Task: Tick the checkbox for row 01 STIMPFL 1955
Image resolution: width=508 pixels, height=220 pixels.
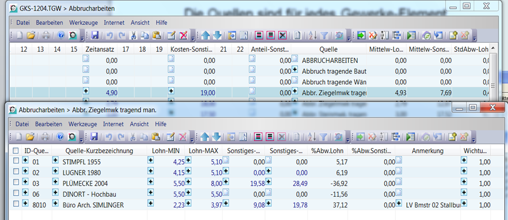Action: [16, 161]
